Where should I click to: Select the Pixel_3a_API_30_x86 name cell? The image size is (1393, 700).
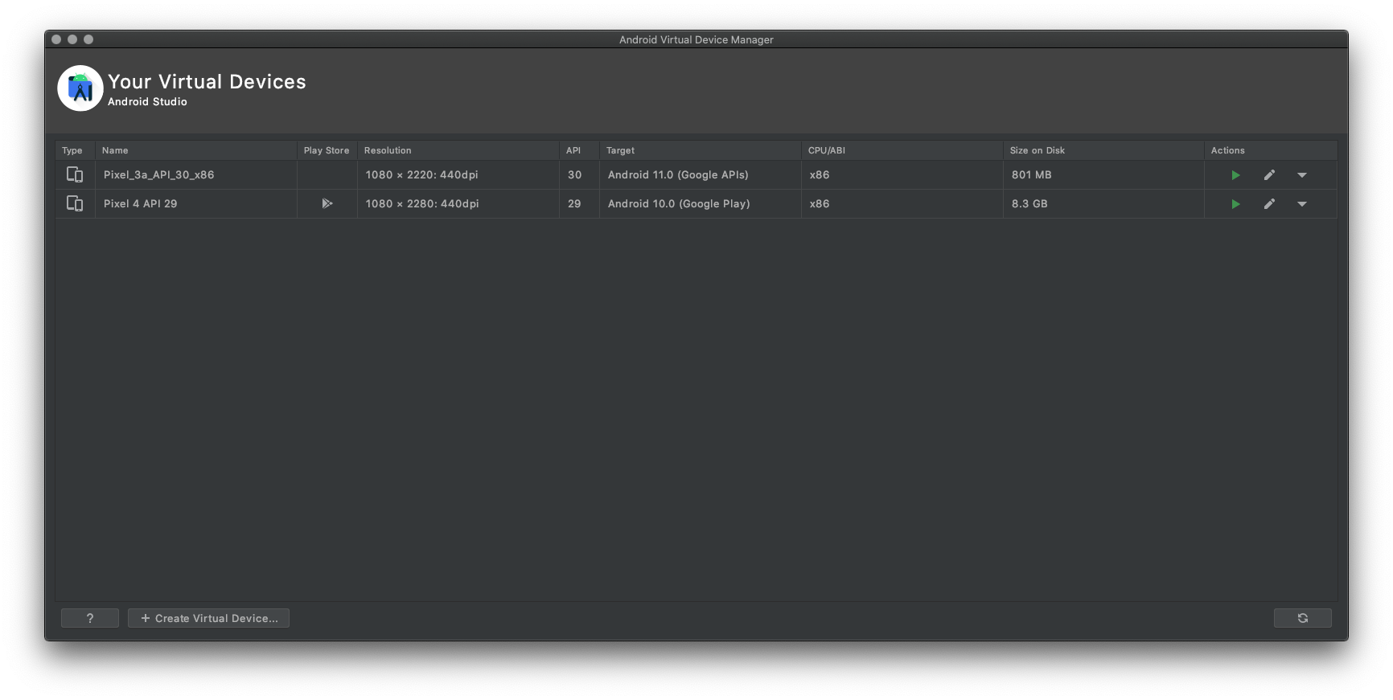coord(196,175)
